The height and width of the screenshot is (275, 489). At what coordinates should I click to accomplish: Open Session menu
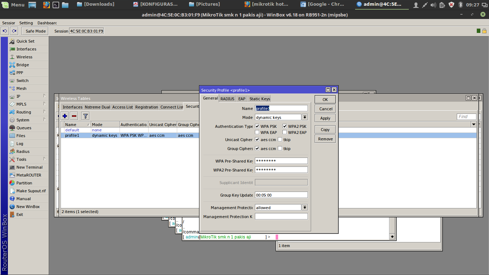9,23
